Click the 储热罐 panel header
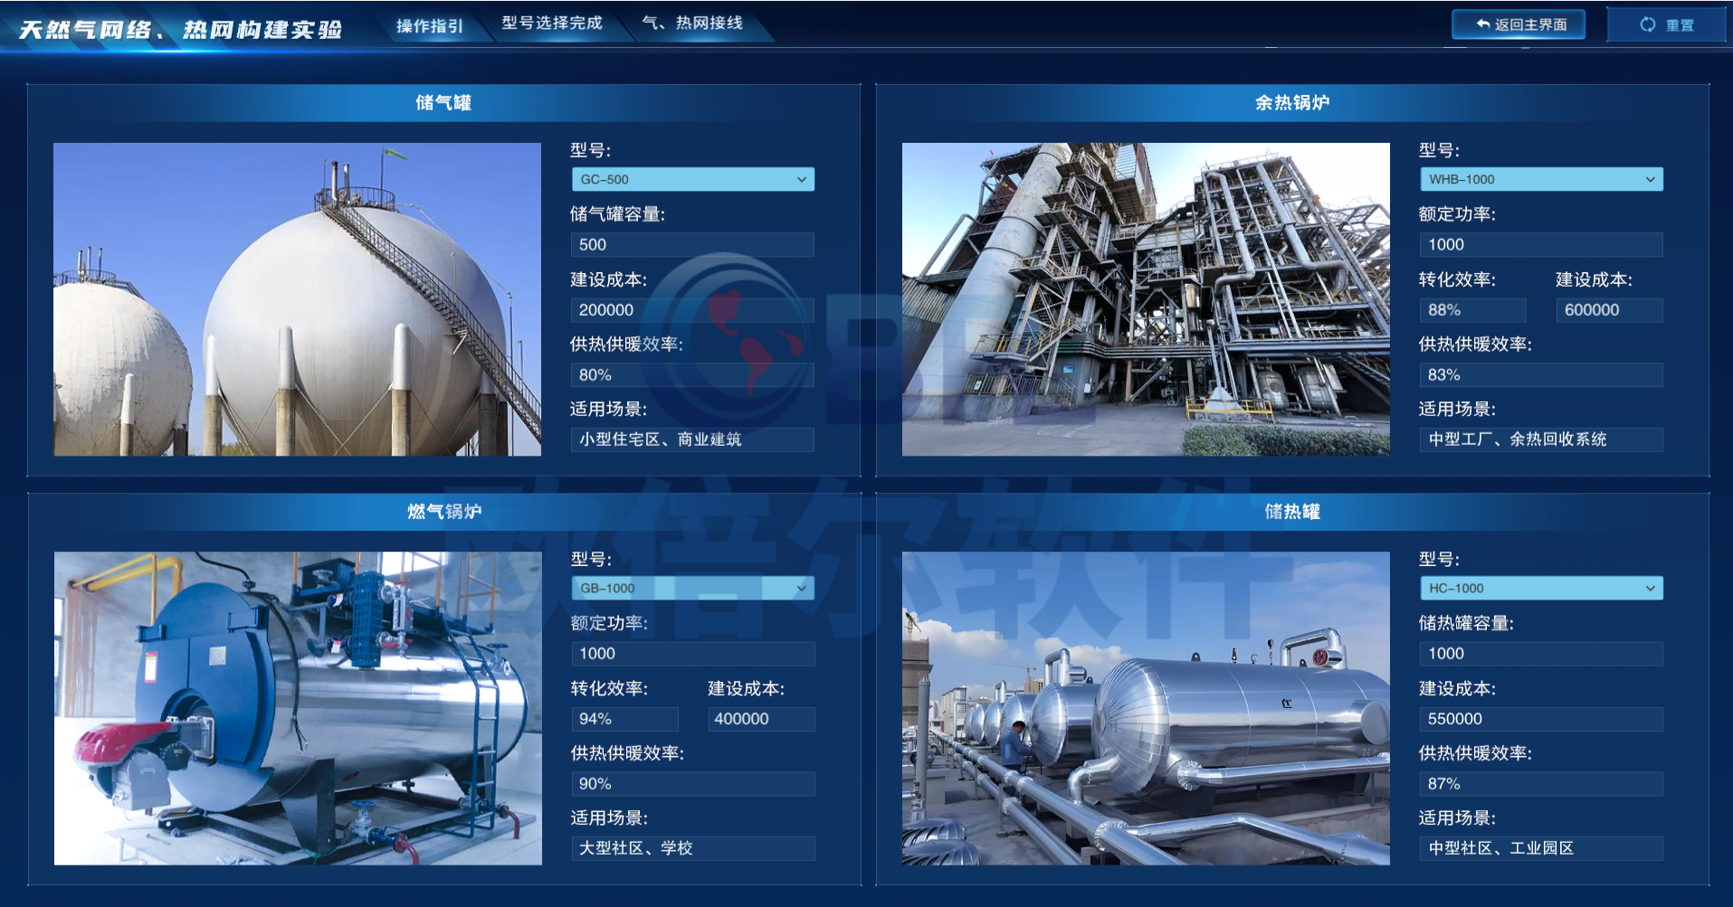The image size is (1733, 907). point(1292,512)
